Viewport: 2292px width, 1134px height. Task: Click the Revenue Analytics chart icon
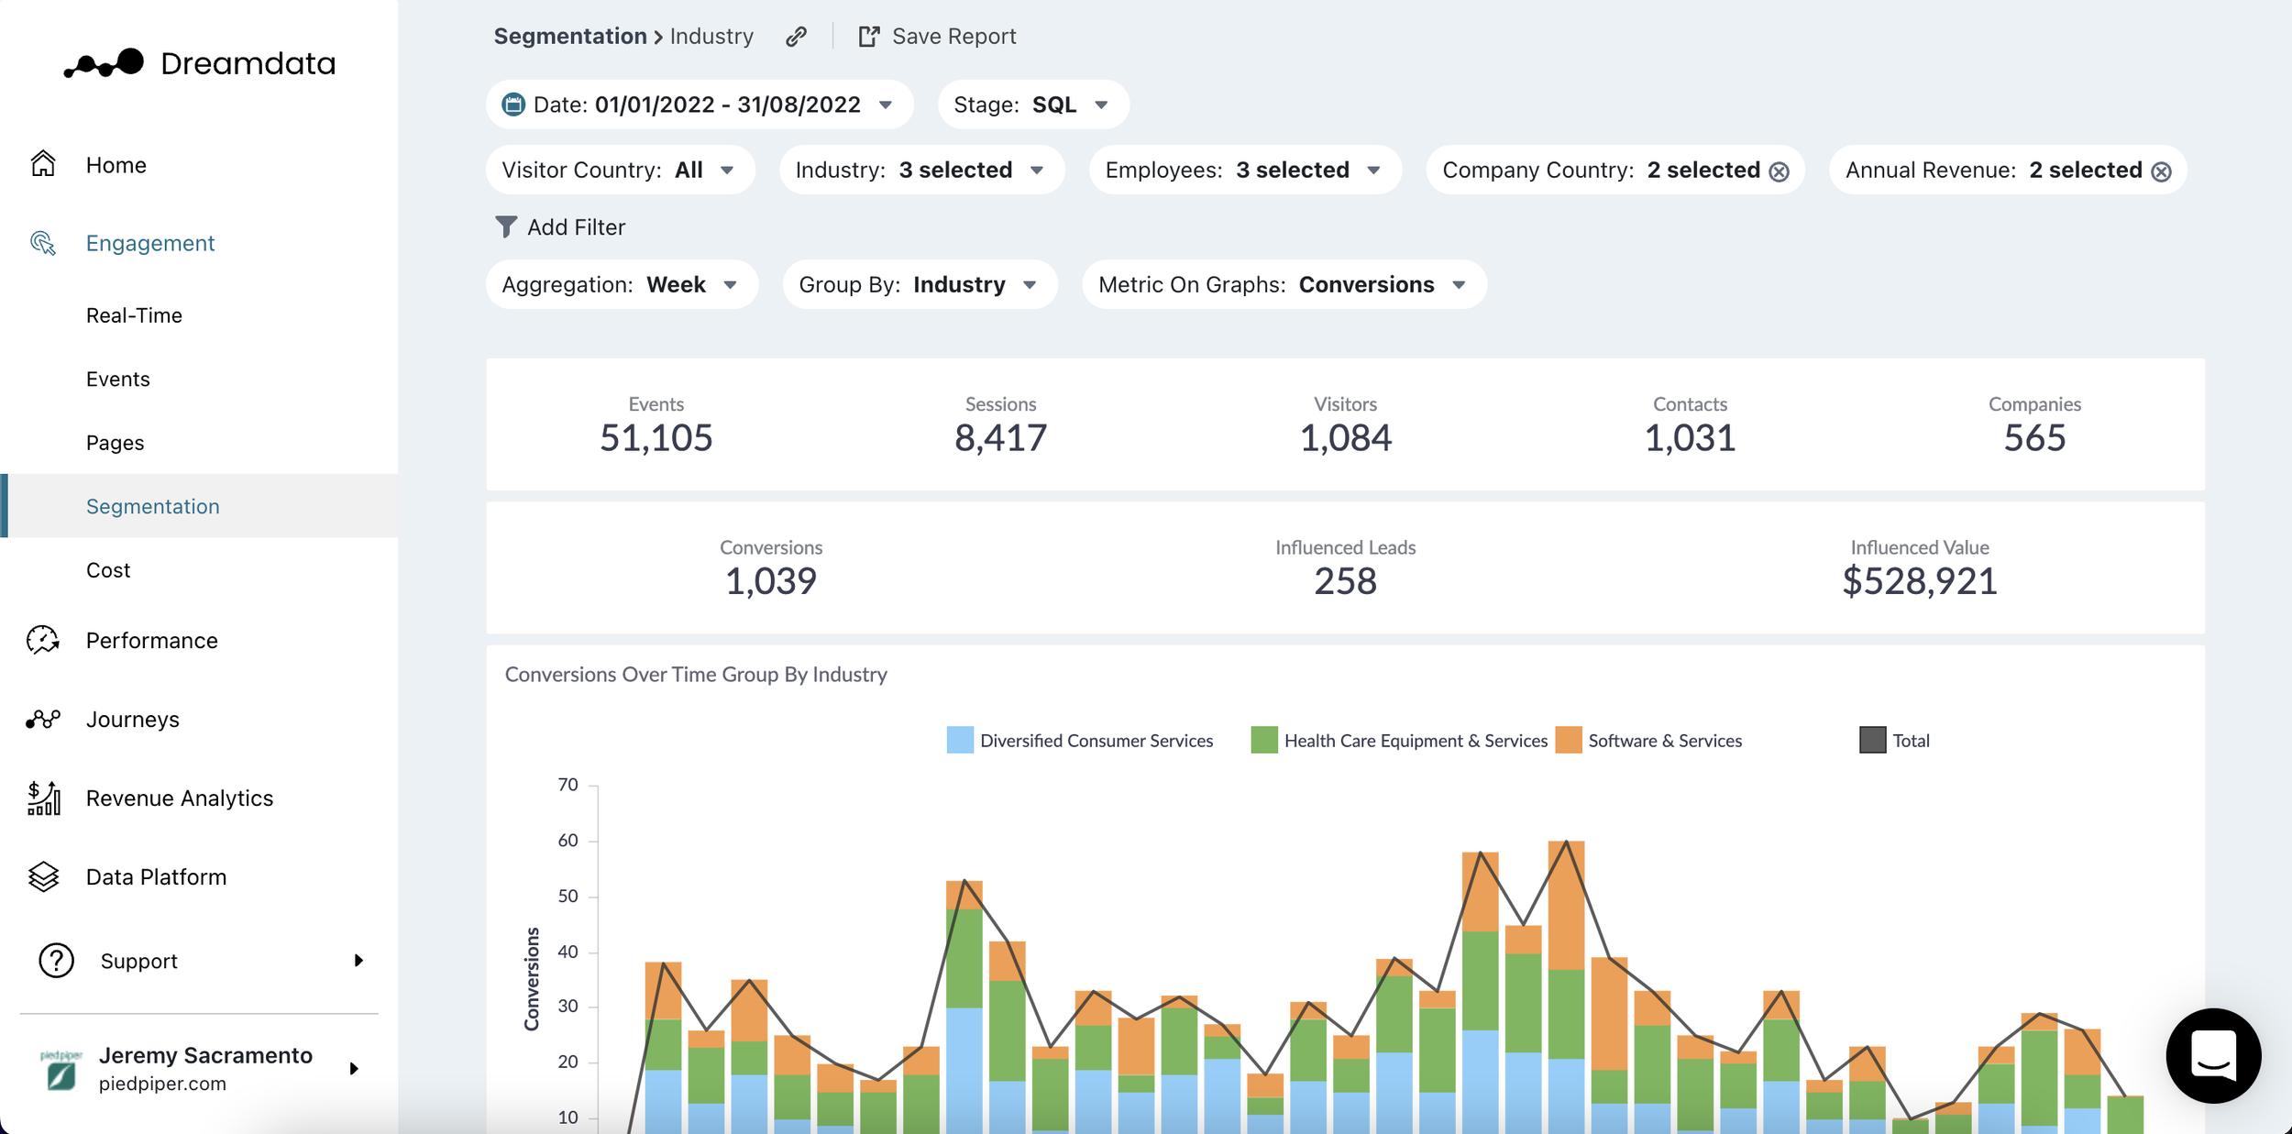[42, 798]
